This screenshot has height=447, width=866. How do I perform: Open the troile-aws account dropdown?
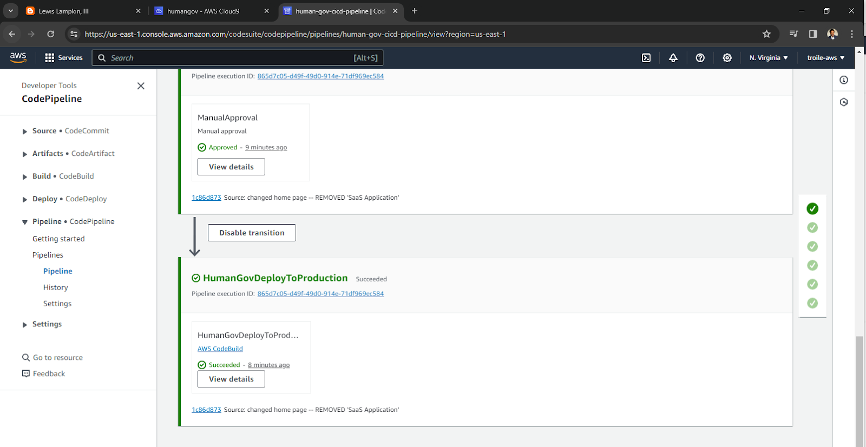tap(826, 57)
